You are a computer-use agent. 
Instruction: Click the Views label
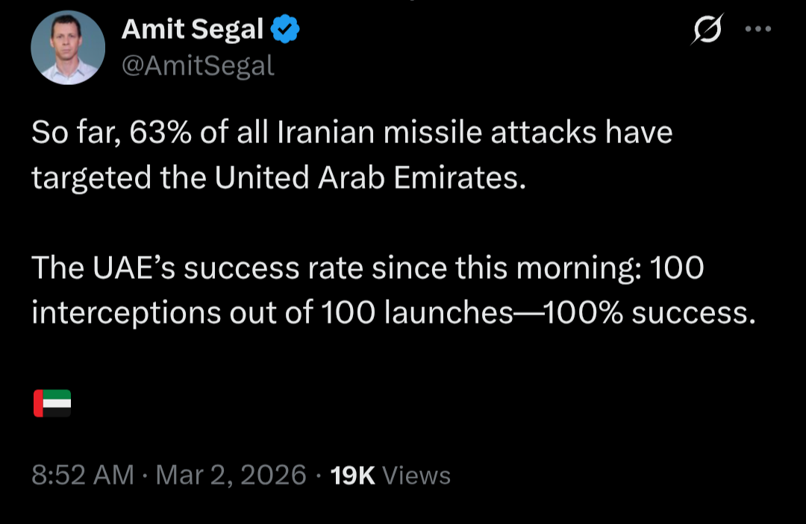pyautogui.click(x=416, y=476)
